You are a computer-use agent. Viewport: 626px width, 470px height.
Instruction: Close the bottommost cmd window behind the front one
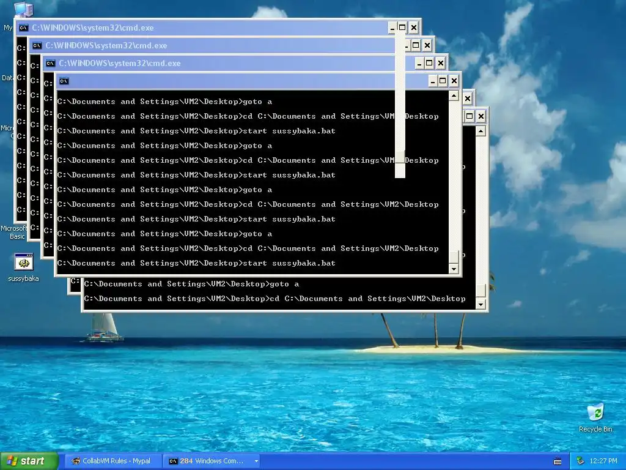click(x=481, y=116)
